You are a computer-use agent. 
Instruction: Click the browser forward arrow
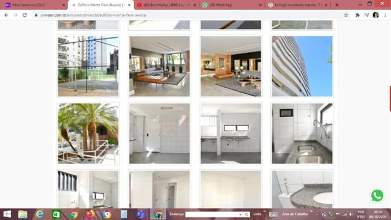click(x=16, y=15)
